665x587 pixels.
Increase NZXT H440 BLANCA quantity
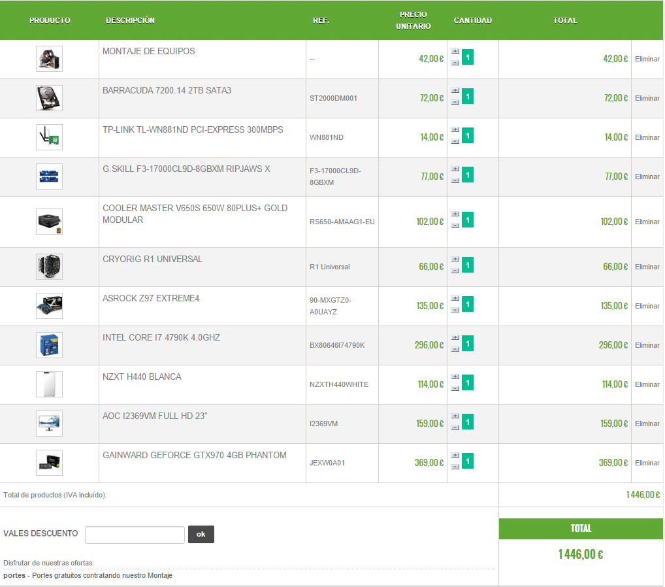[x=455, y=377]
